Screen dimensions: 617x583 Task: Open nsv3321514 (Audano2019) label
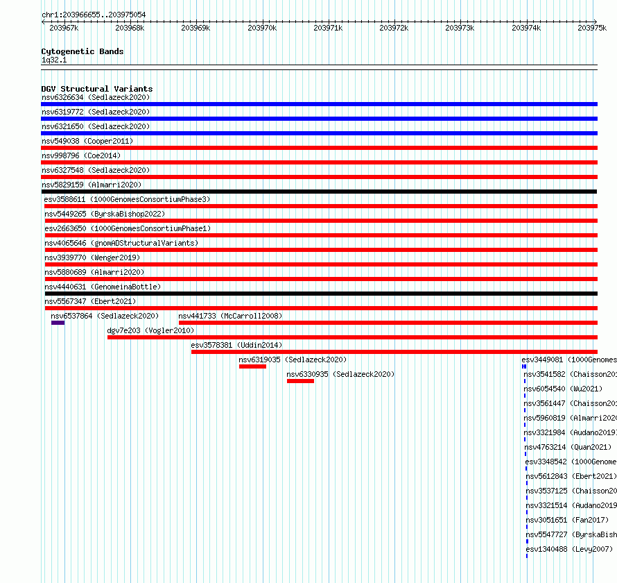[571, 505]
